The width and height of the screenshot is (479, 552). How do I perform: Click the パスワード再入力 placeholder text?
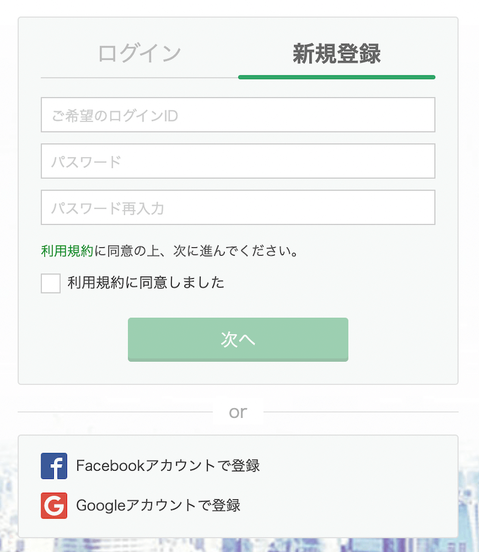pyautogui.click(x=108, y=208)
